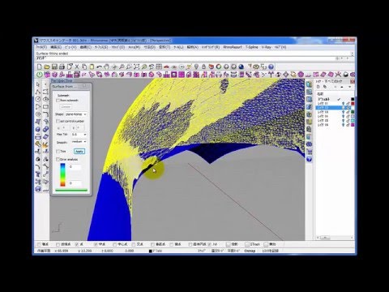This screenshot has height=292, width=389.
Task: Click the Save floppy disk icon
Action: point(54,67)
